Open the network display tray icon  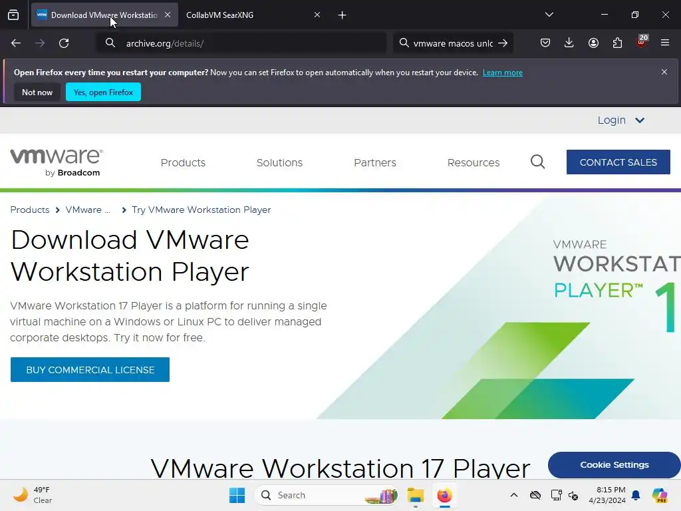(x=557, y=495)
